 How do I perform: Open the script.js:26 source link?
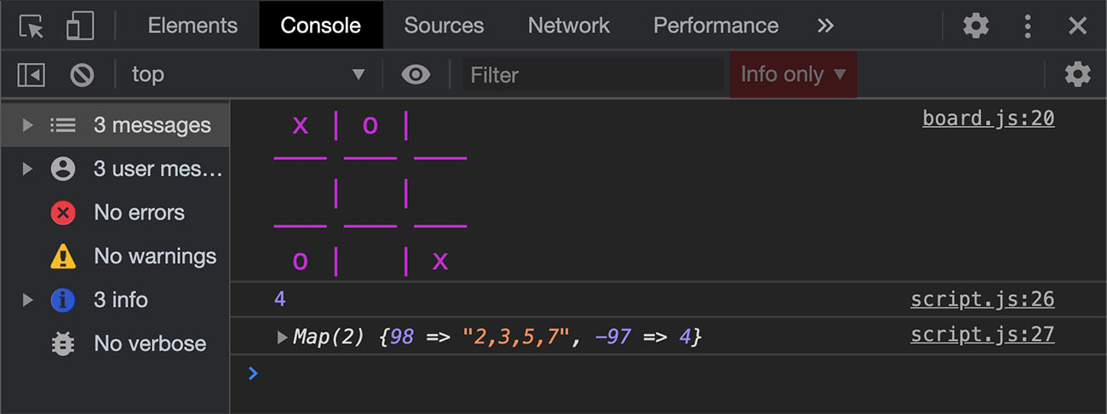coord(982,299)
